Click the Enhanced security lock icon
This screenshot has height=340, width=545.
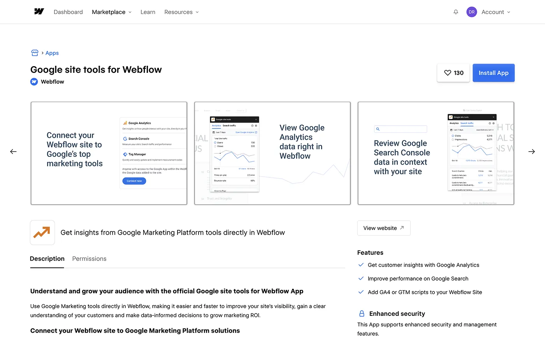[361, 313]
